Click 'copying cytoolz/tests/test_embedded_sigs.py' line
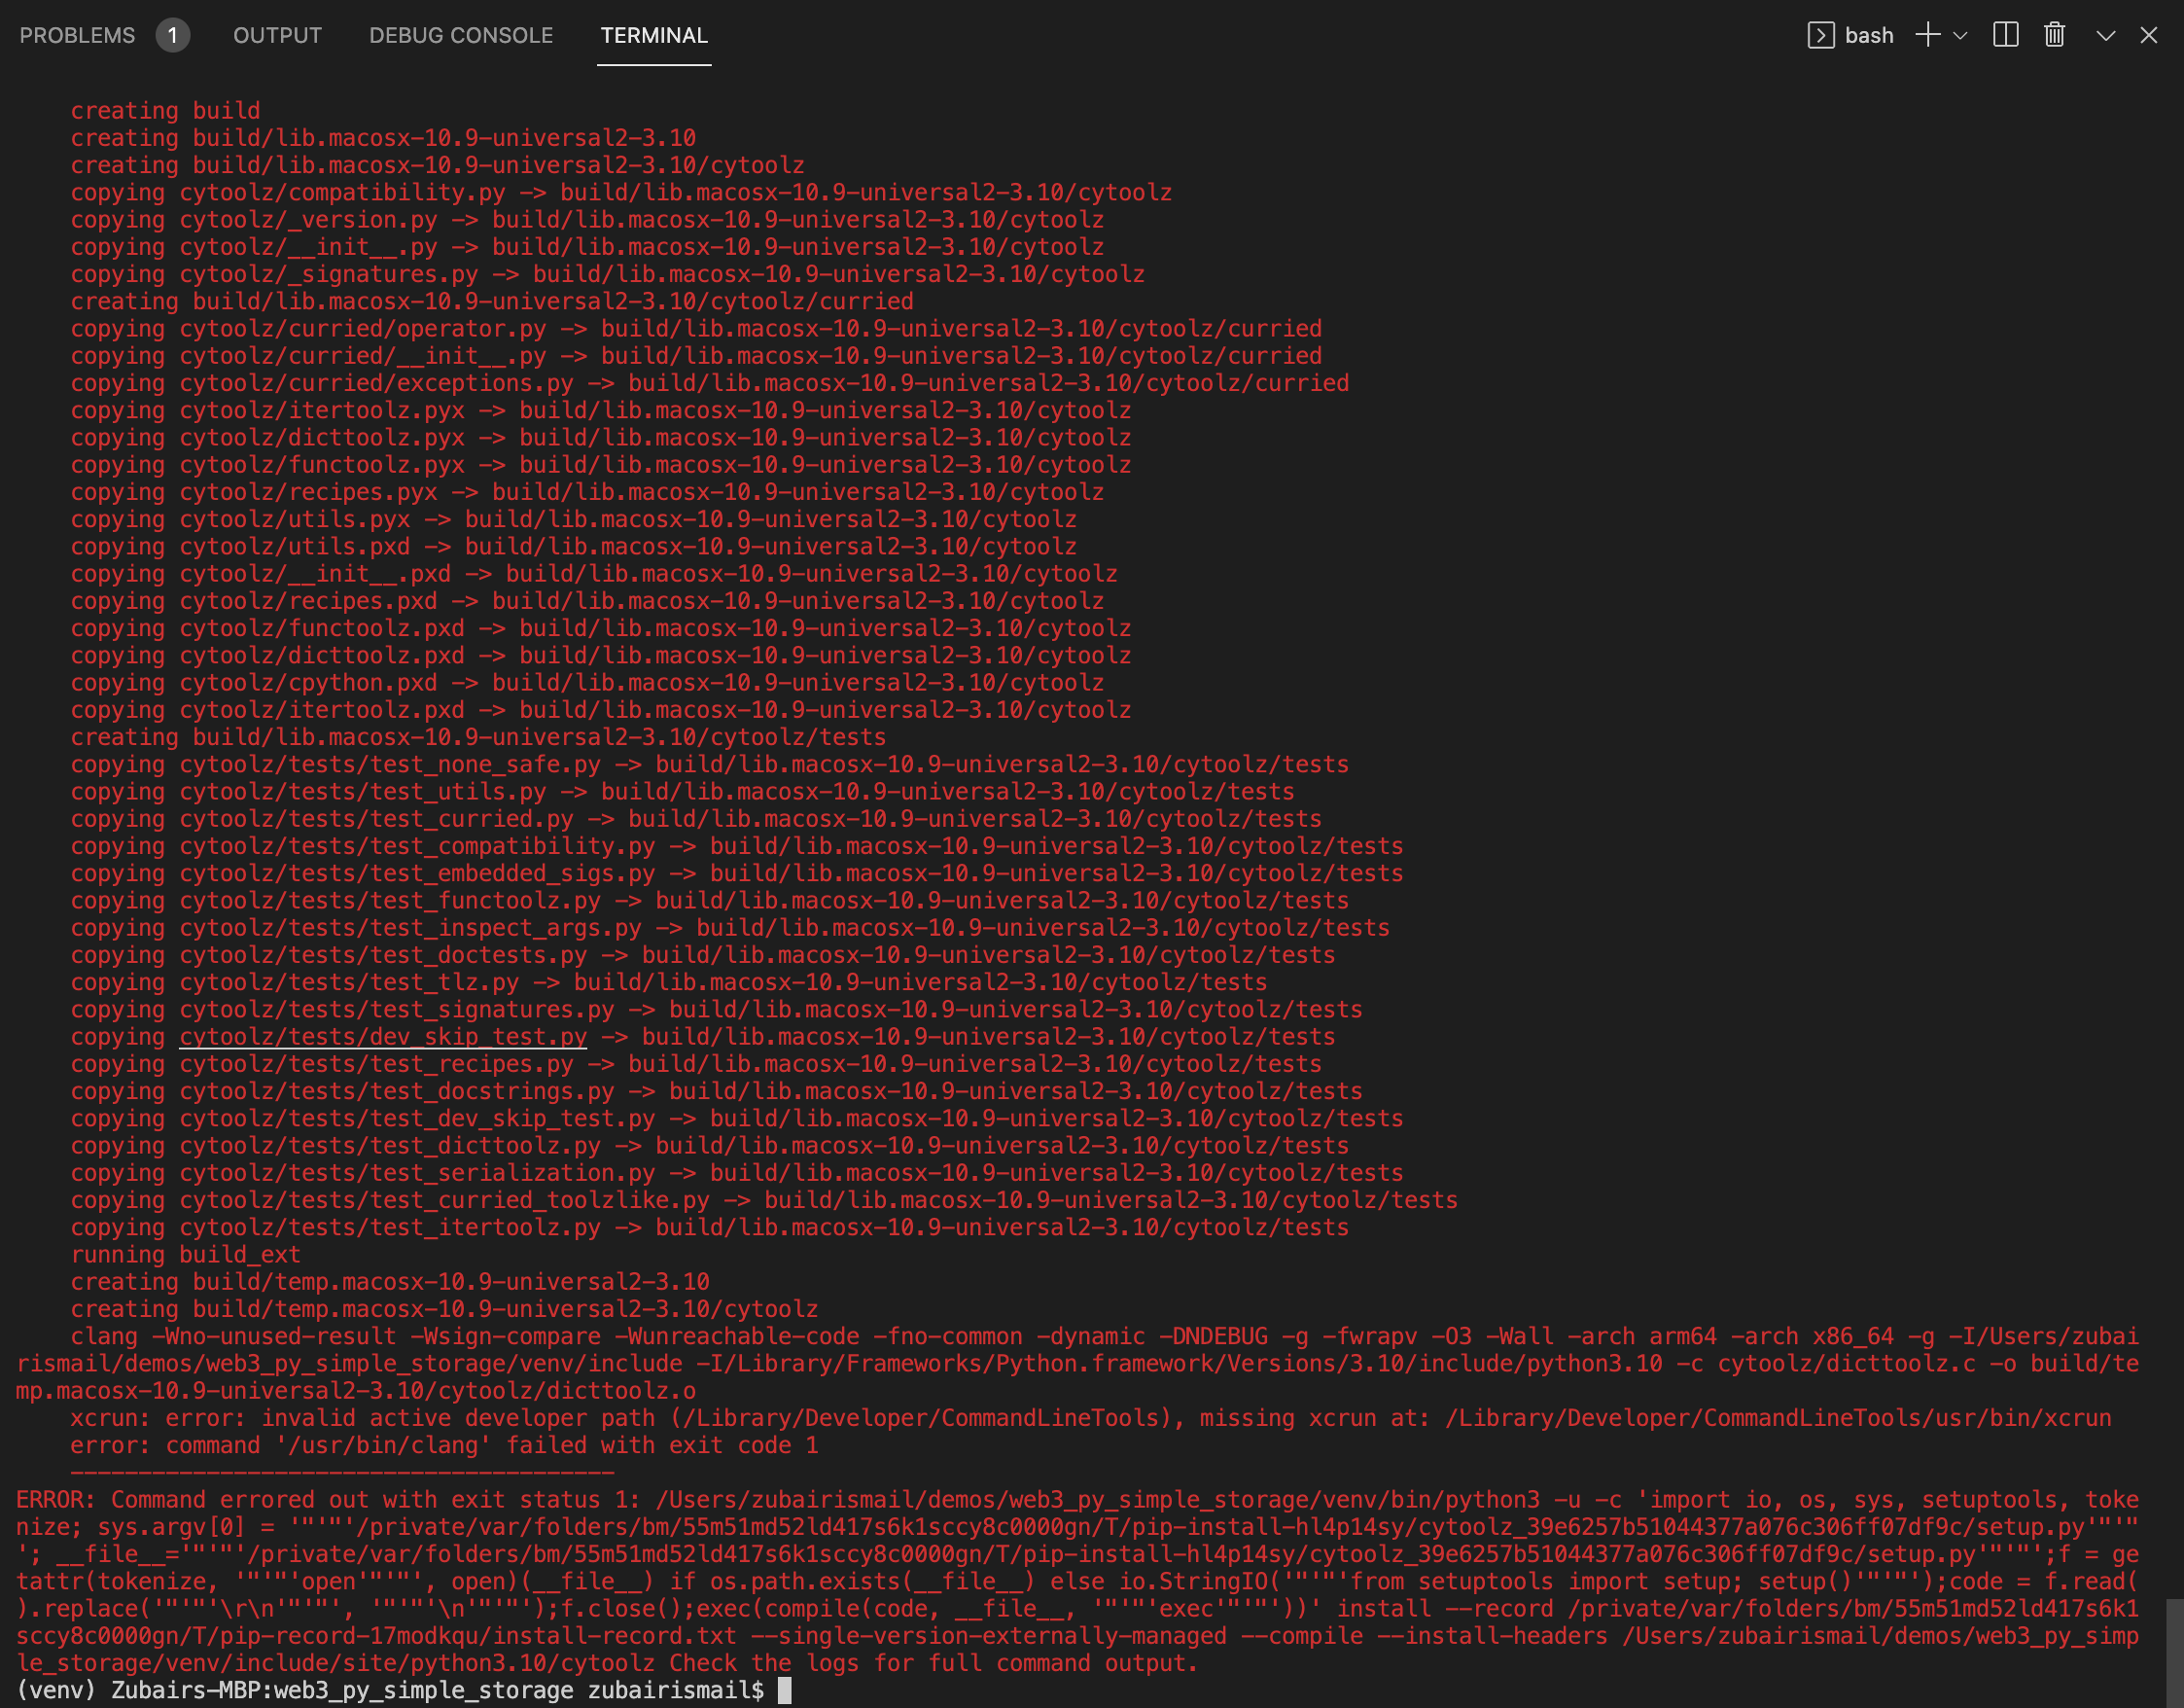 click(737, 873)
